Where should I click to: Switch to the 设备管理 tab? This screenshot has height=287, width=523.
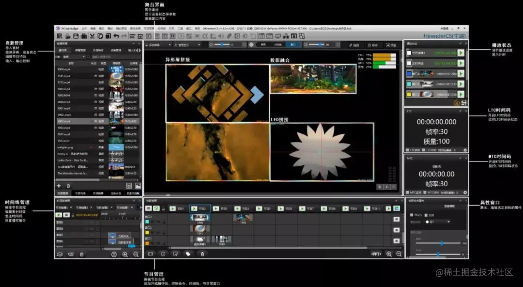click(x=116, y=50)
